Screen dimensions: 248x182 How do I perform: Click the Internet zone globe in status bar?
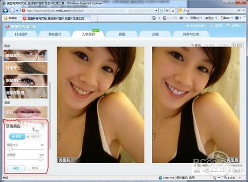(x=160, y=178)
